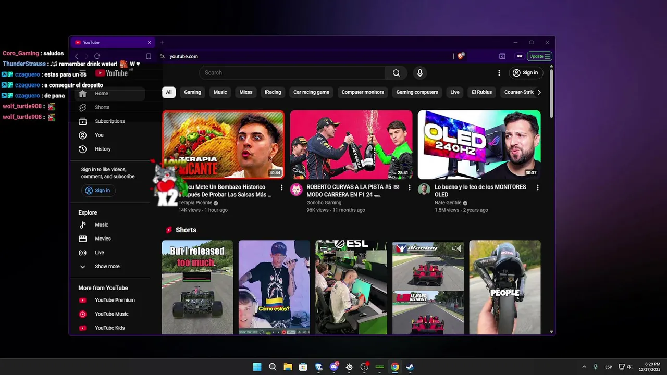667x375 pixels.
Task: Bookmark this page icon
Action: click(149, 56)
